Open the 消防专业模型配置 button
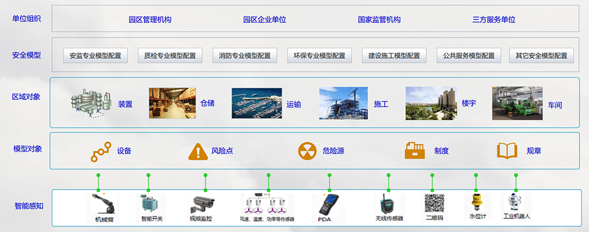This screenshot has width=589, height=232. pos(244,55)
